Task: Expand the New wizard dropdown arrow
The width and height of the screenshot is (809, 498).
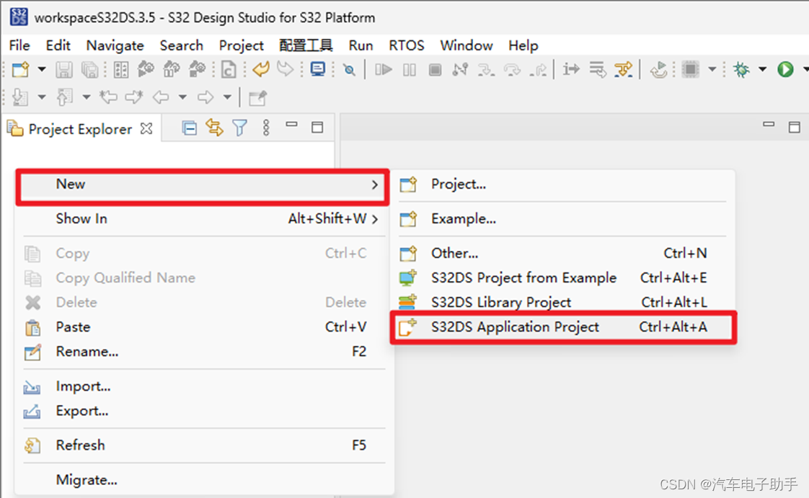Action: [x=42, y=69]
